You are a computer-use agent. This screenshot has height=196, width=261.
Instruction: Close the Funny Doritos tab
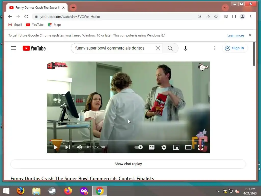63,8
